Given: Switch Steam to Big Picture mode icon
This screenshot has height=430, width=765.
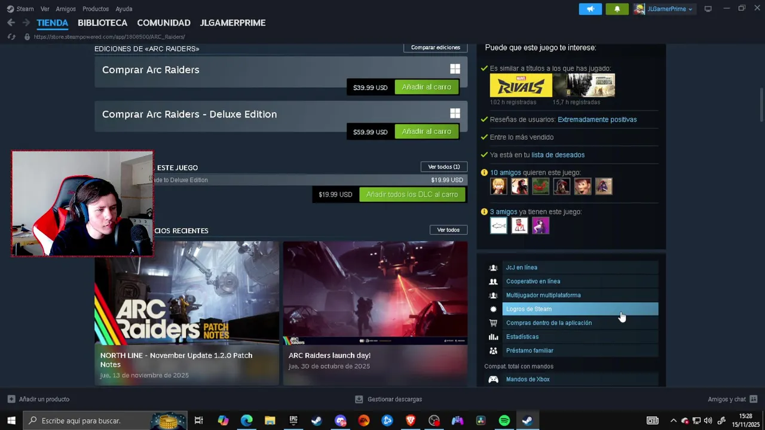Looking at the screenshot, I should (x=708, y=9).
